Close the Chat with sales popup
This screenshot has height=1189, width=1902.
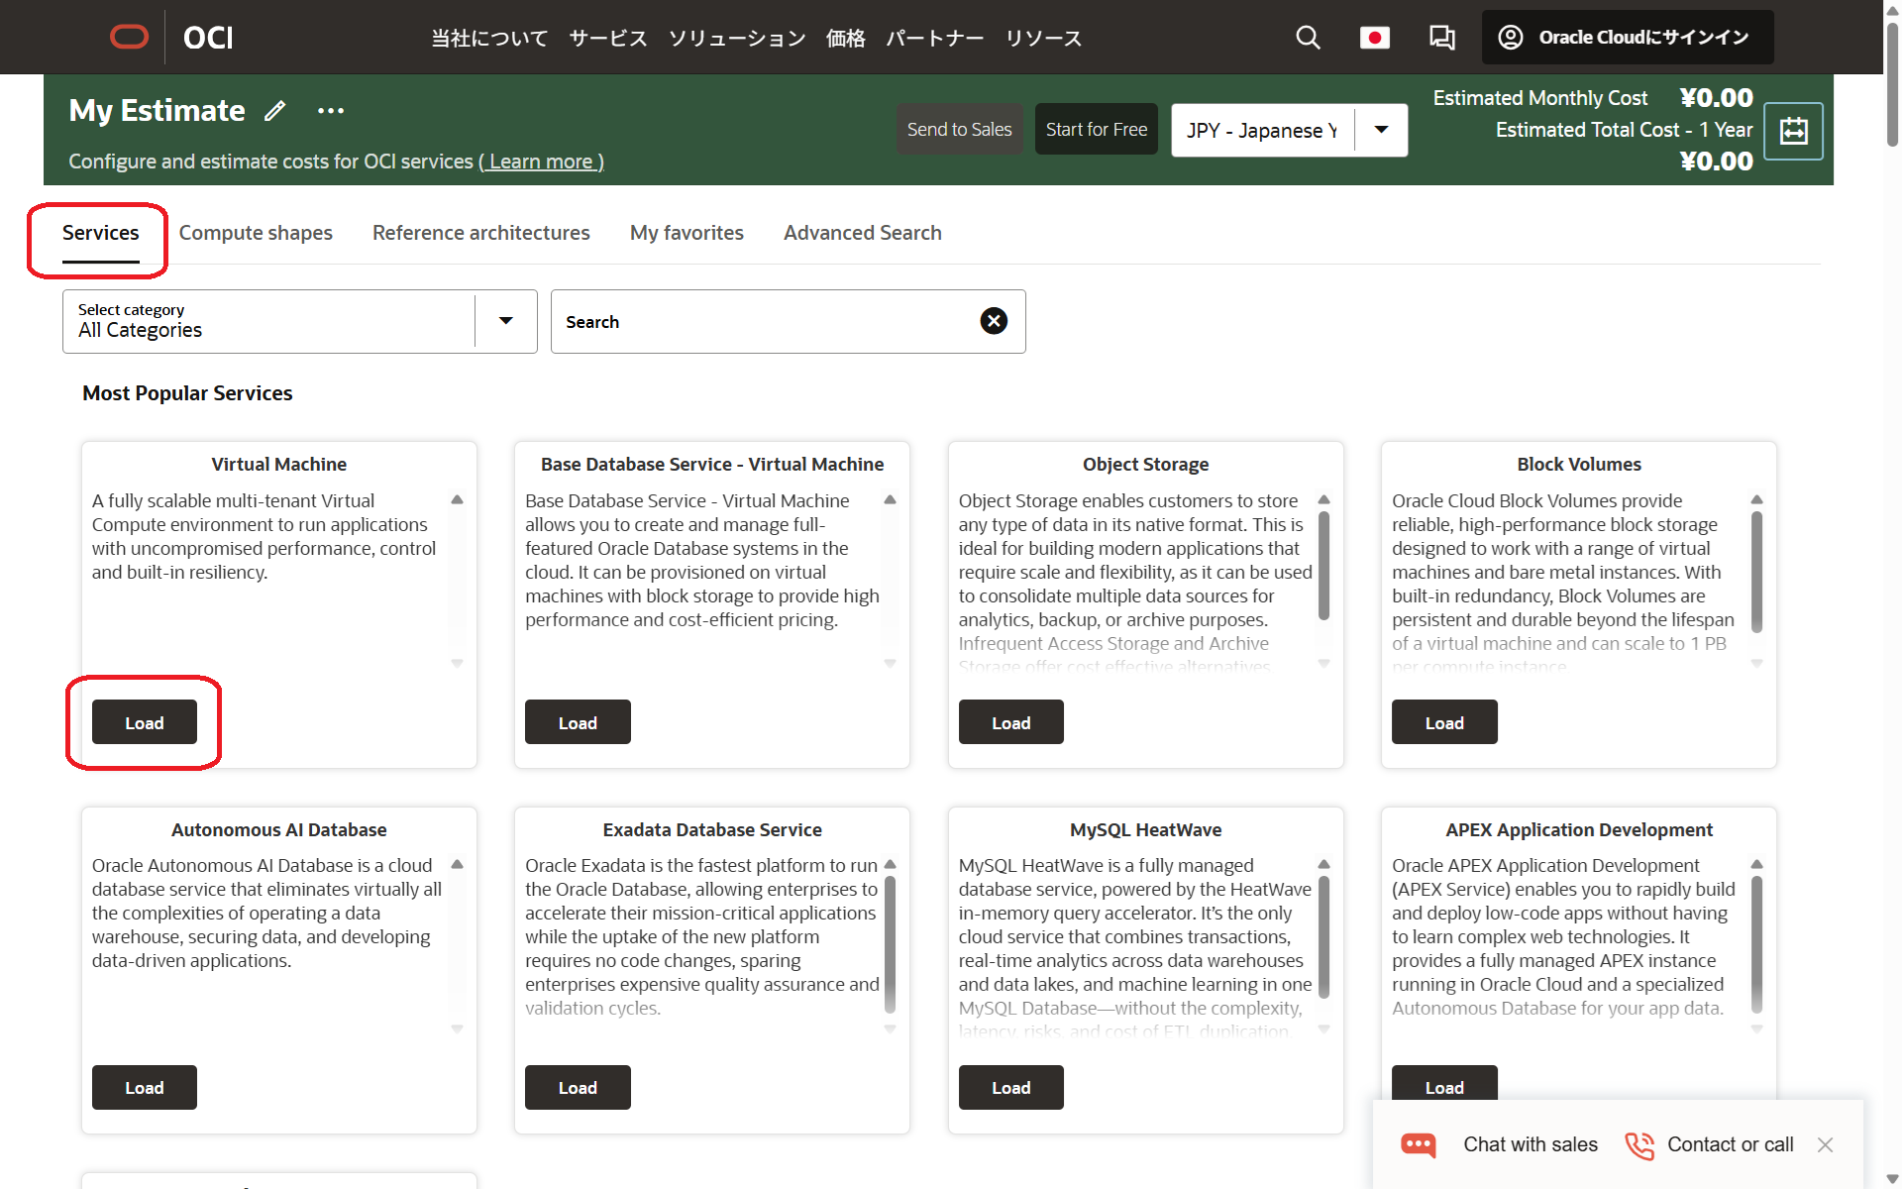pyautogui.click(x=1825, y=1145)
